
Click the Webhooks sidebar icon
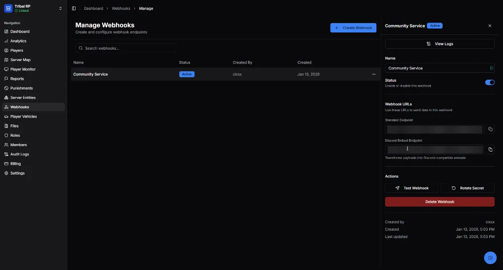pyautogui.click(x=6, y=107)
